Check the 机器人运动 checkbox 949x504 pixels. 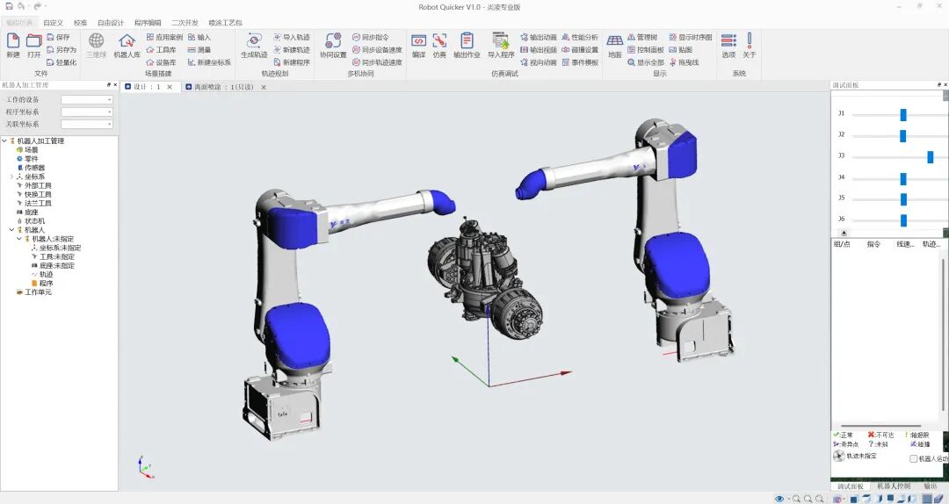tap(914, 458)
